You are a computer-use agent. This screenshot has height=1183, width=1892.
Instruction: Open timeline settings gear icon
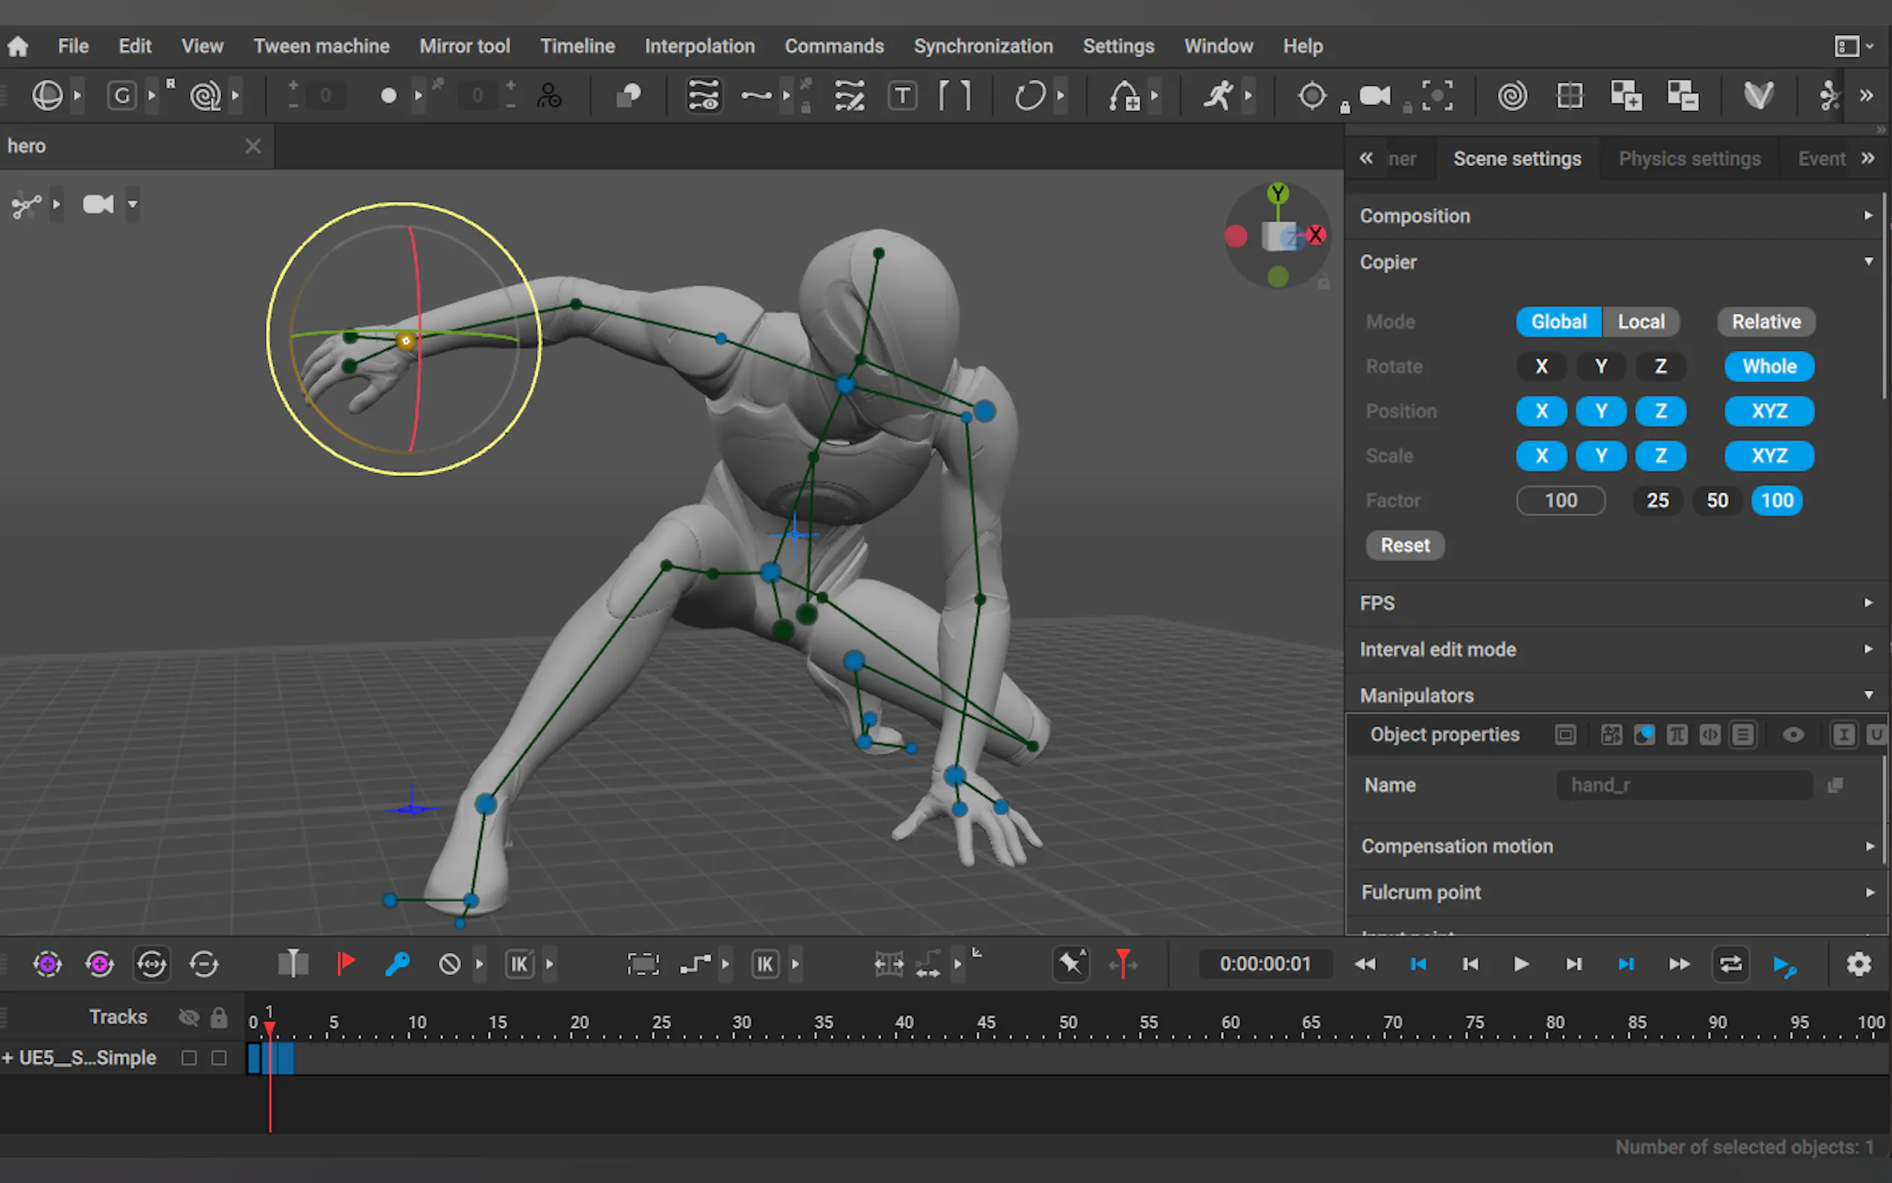pos(1858,964)
